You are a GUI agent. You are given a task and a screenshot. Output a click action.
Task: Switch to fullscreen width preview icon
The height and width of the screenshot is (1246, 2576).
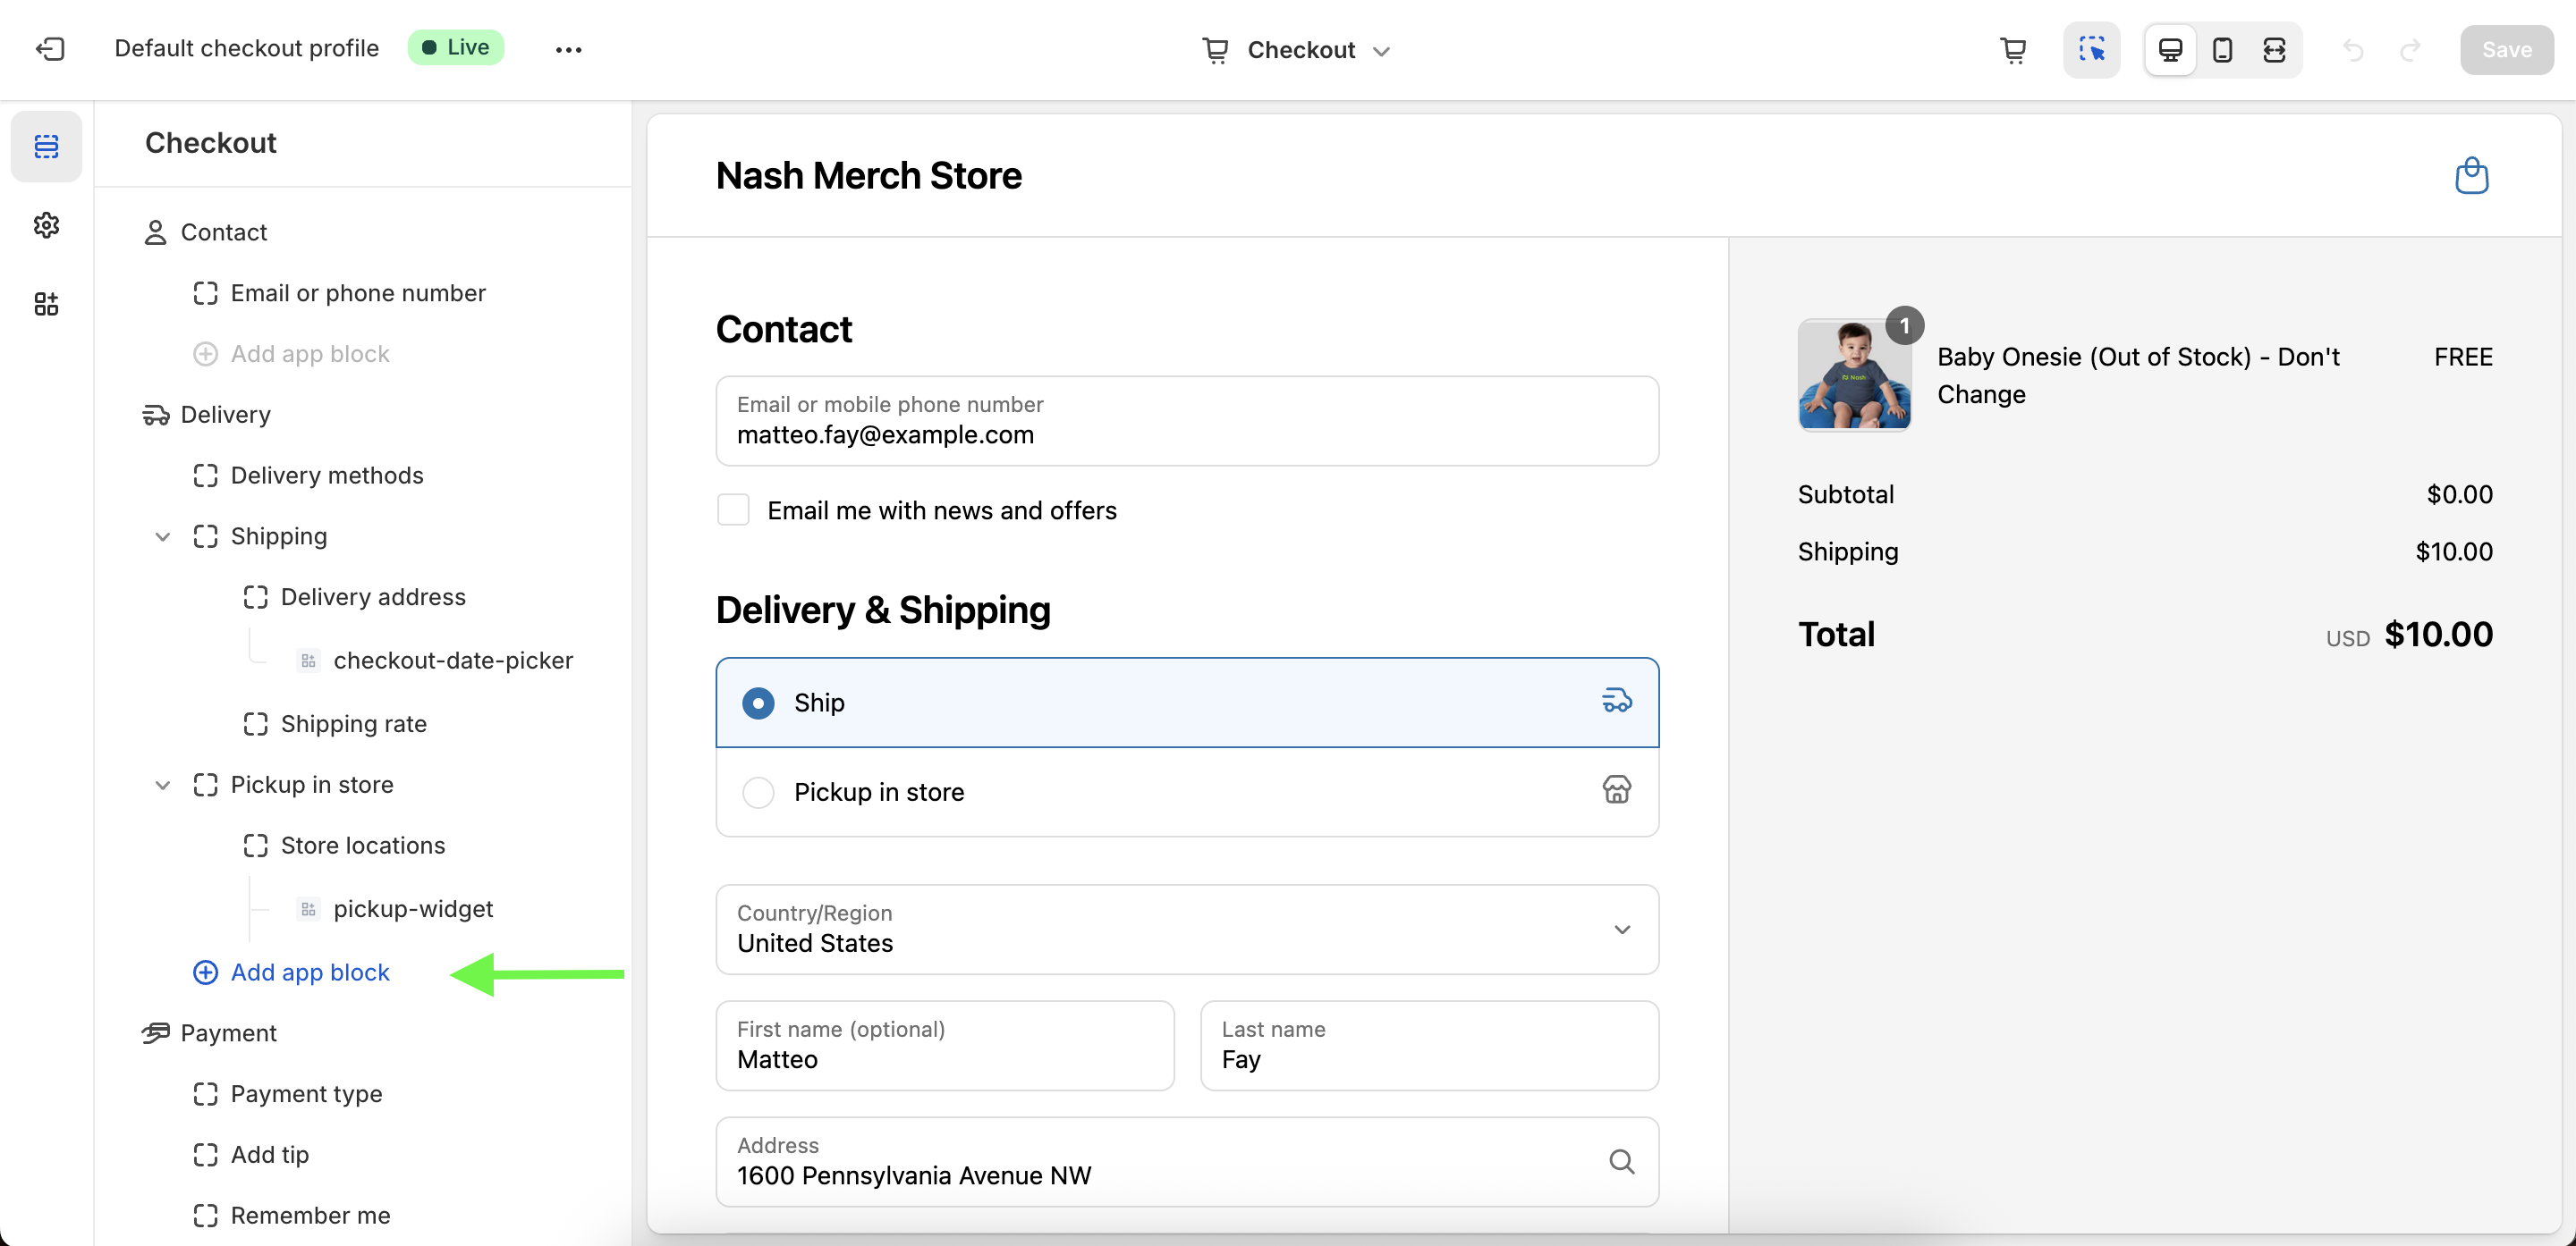(2274, 49)
